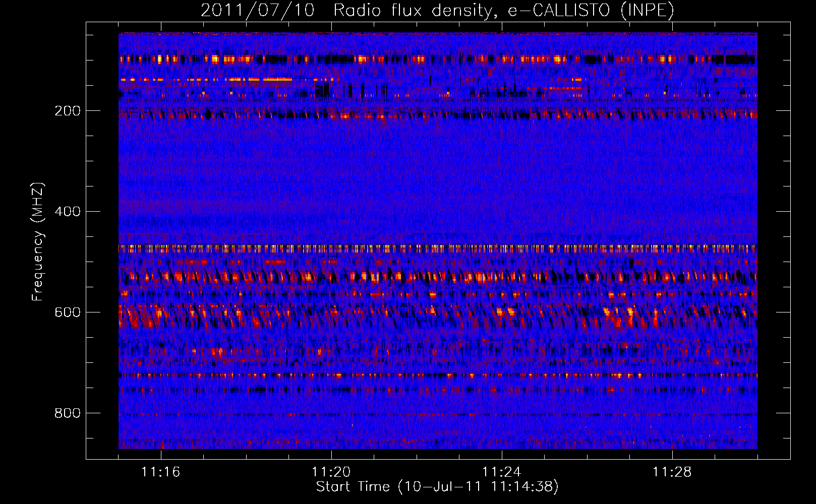This screenshot has width=816, height=504.
Task: Click the 400 frequency tick label
Action: point(68,212)
